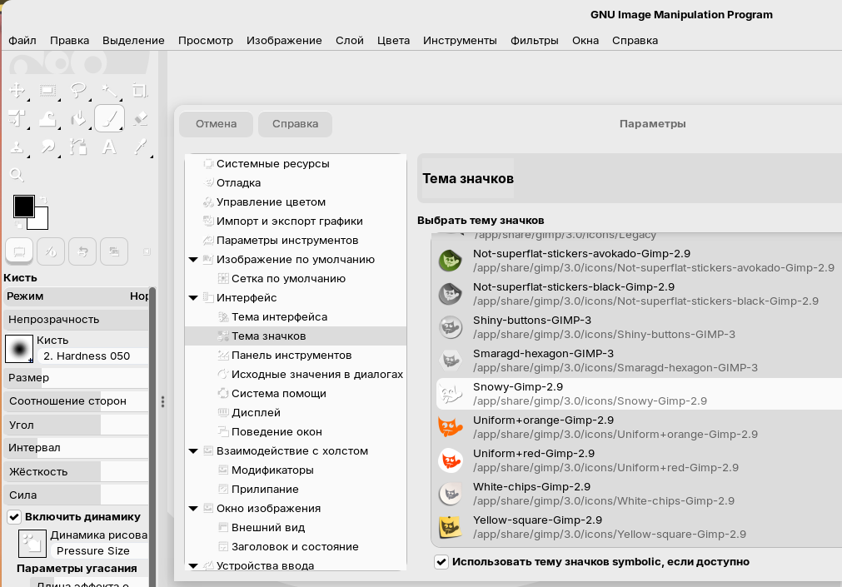Screen dimensions: 842x587
Task: Click the Pressure Size dynamics field
Action: [x=99, y=551]
